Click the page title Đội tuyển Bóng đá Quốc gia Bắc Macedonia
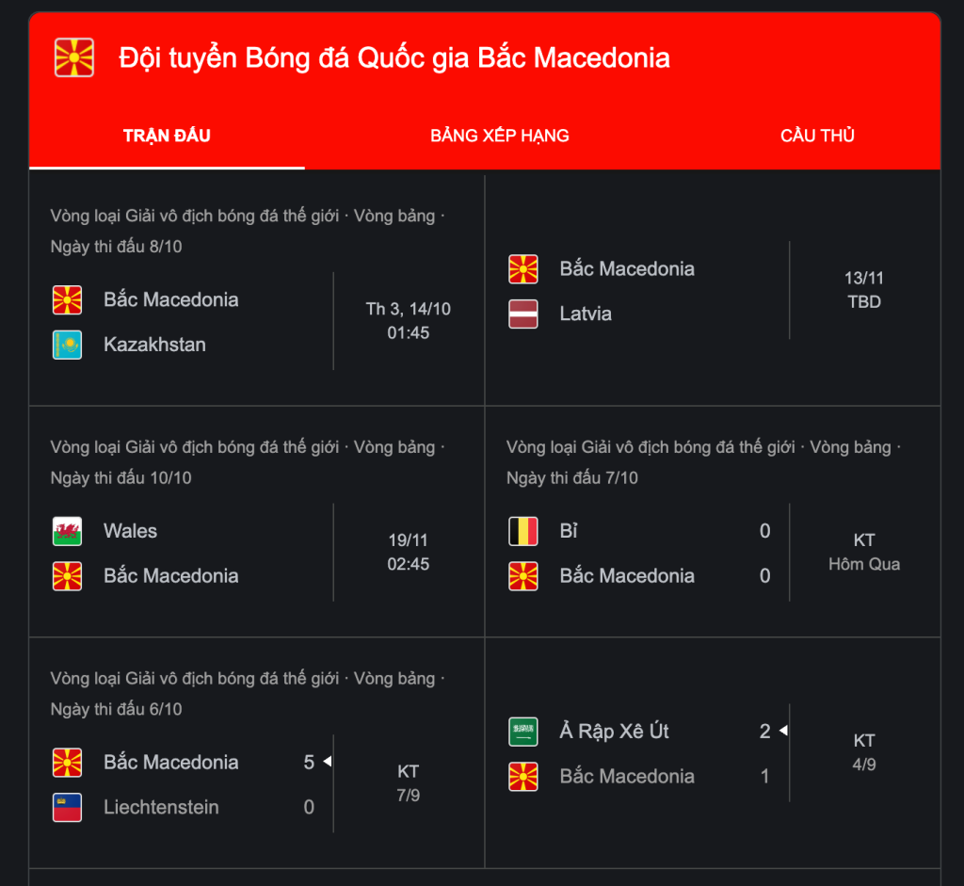 394,58
